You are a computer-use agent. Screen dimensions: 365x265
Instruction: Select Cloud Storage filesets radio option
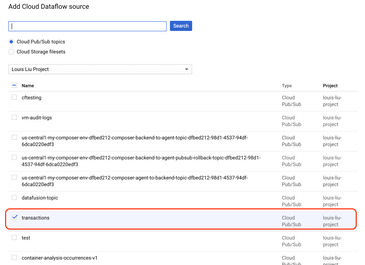pos(11,52)
